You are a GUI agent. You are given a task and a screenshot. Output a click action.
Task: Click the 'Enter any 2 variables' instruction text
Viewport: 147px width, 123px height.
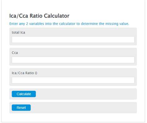69,24
